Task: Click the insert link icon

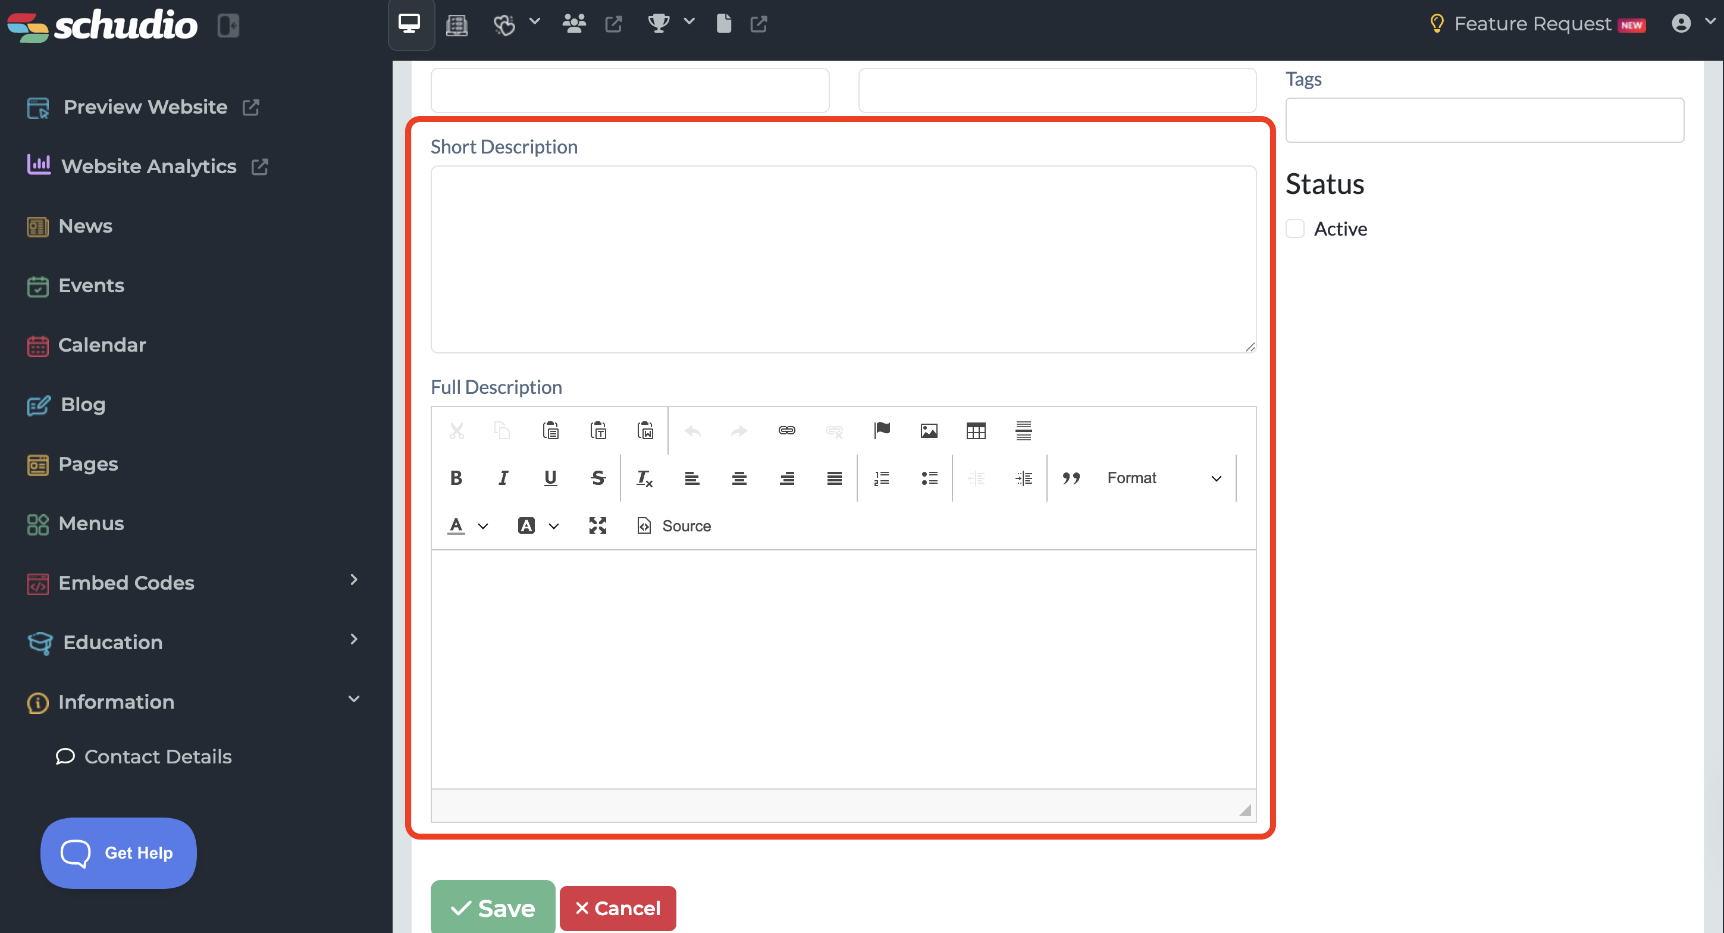Action: pos(786,430)
